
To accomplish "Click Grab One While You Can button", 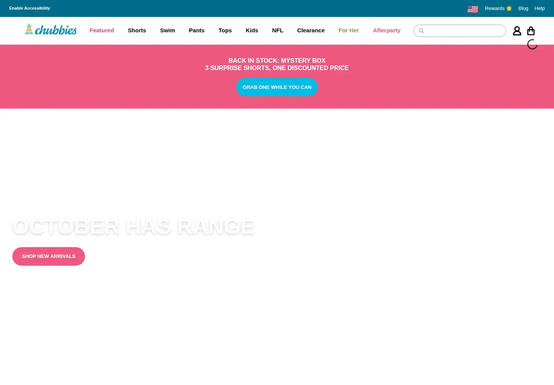I will (277, 87).
